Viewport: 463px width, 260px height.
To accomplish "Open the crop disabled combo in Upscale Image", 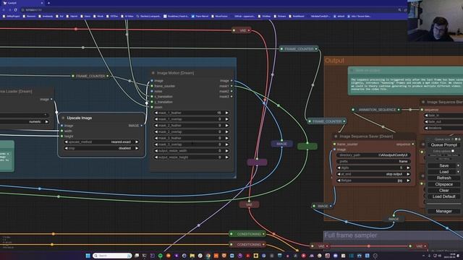I will [x=101, y=148].
